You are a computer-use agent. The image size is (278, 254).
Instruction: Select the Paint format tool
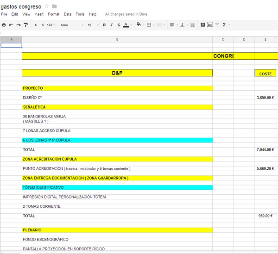coord(25,25)
